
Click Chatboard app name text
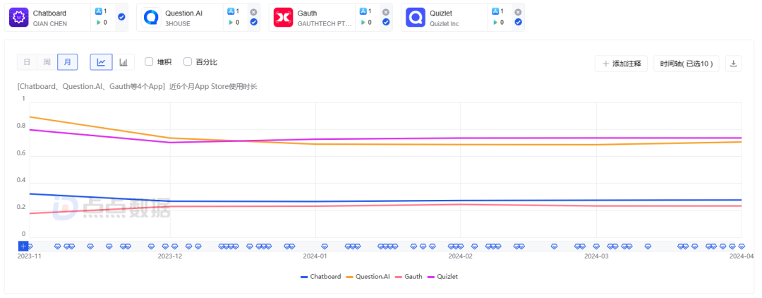49,13
